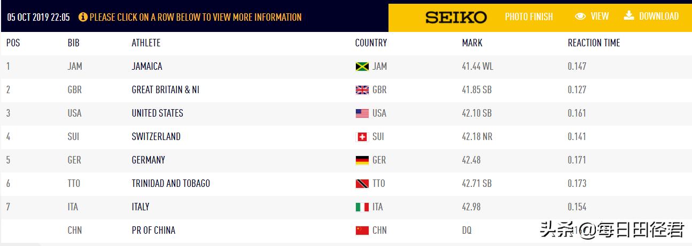Click the United States flag icon

[x=362, y=113]
